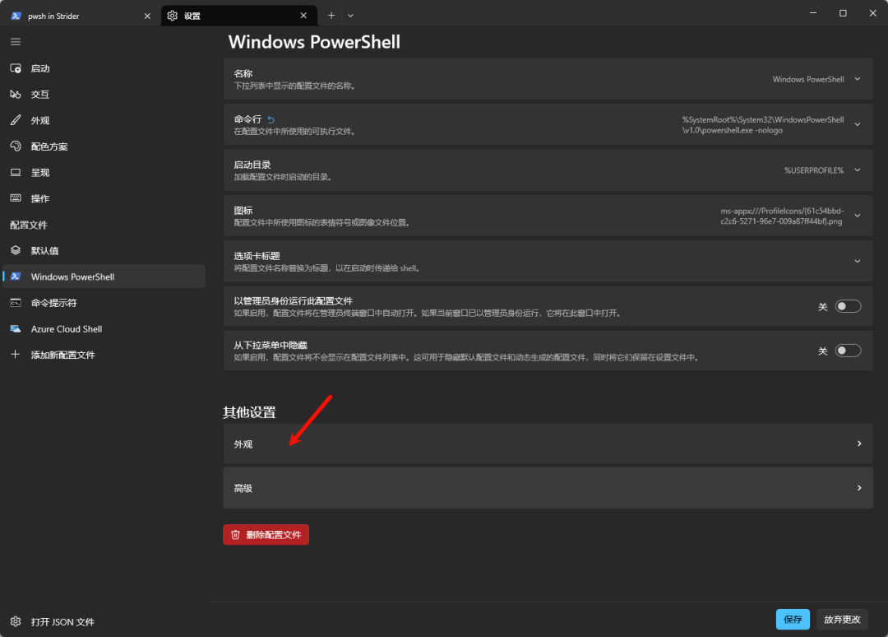The width and height of the screenshot is (888, 637).
Task: Click the Azure Cloud Shell icon
Action: (x=16, y=328)
